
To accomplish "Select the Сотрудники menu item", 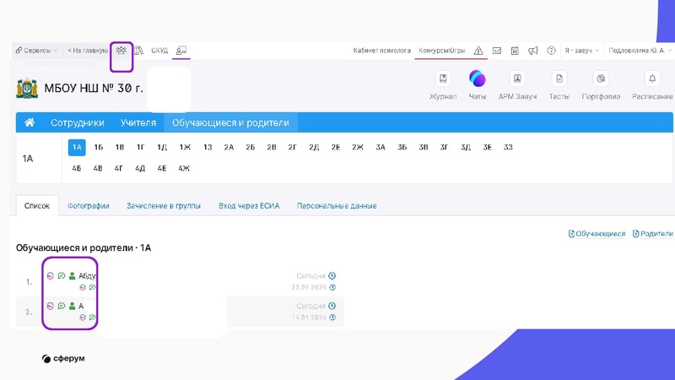I will (77, 123).
